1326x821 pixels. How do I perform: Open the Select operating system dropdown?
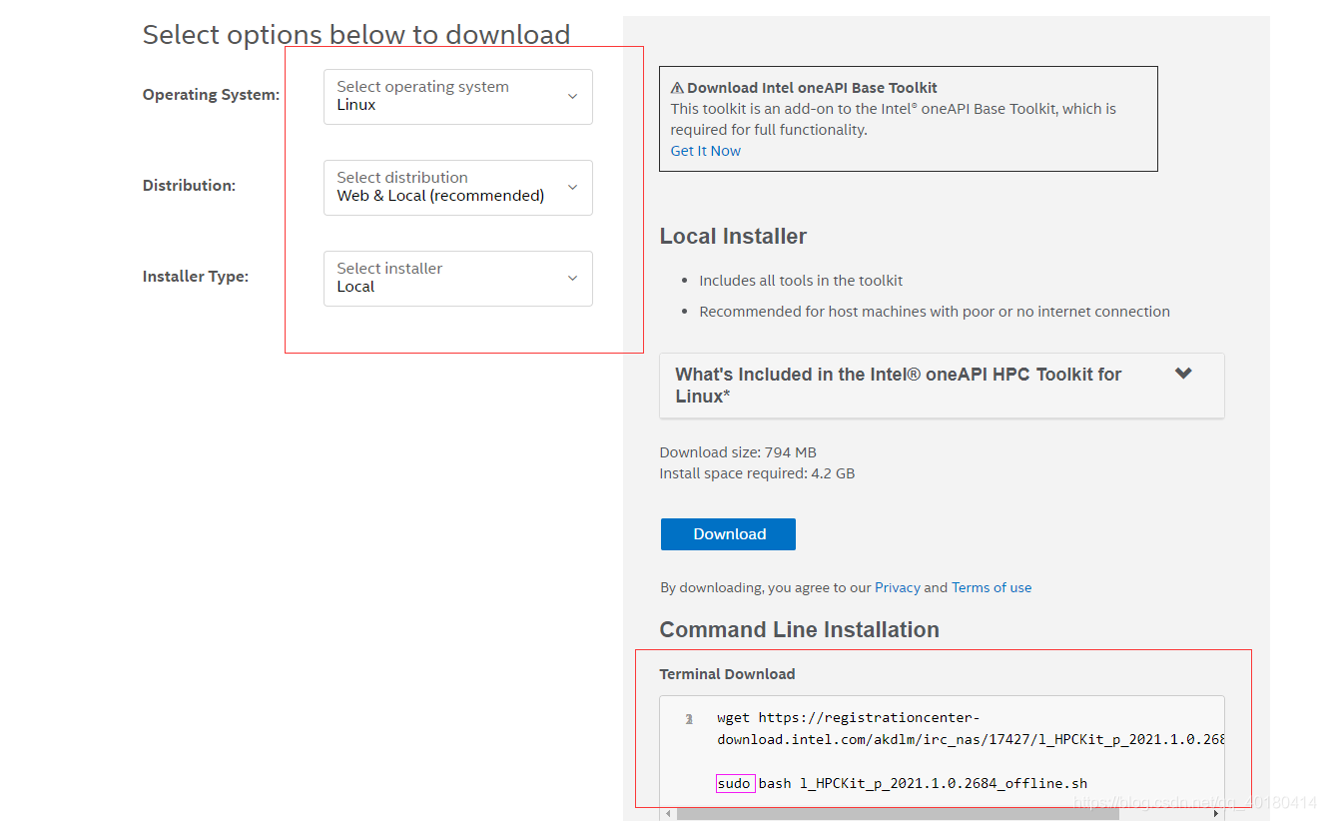click(457, 96)
